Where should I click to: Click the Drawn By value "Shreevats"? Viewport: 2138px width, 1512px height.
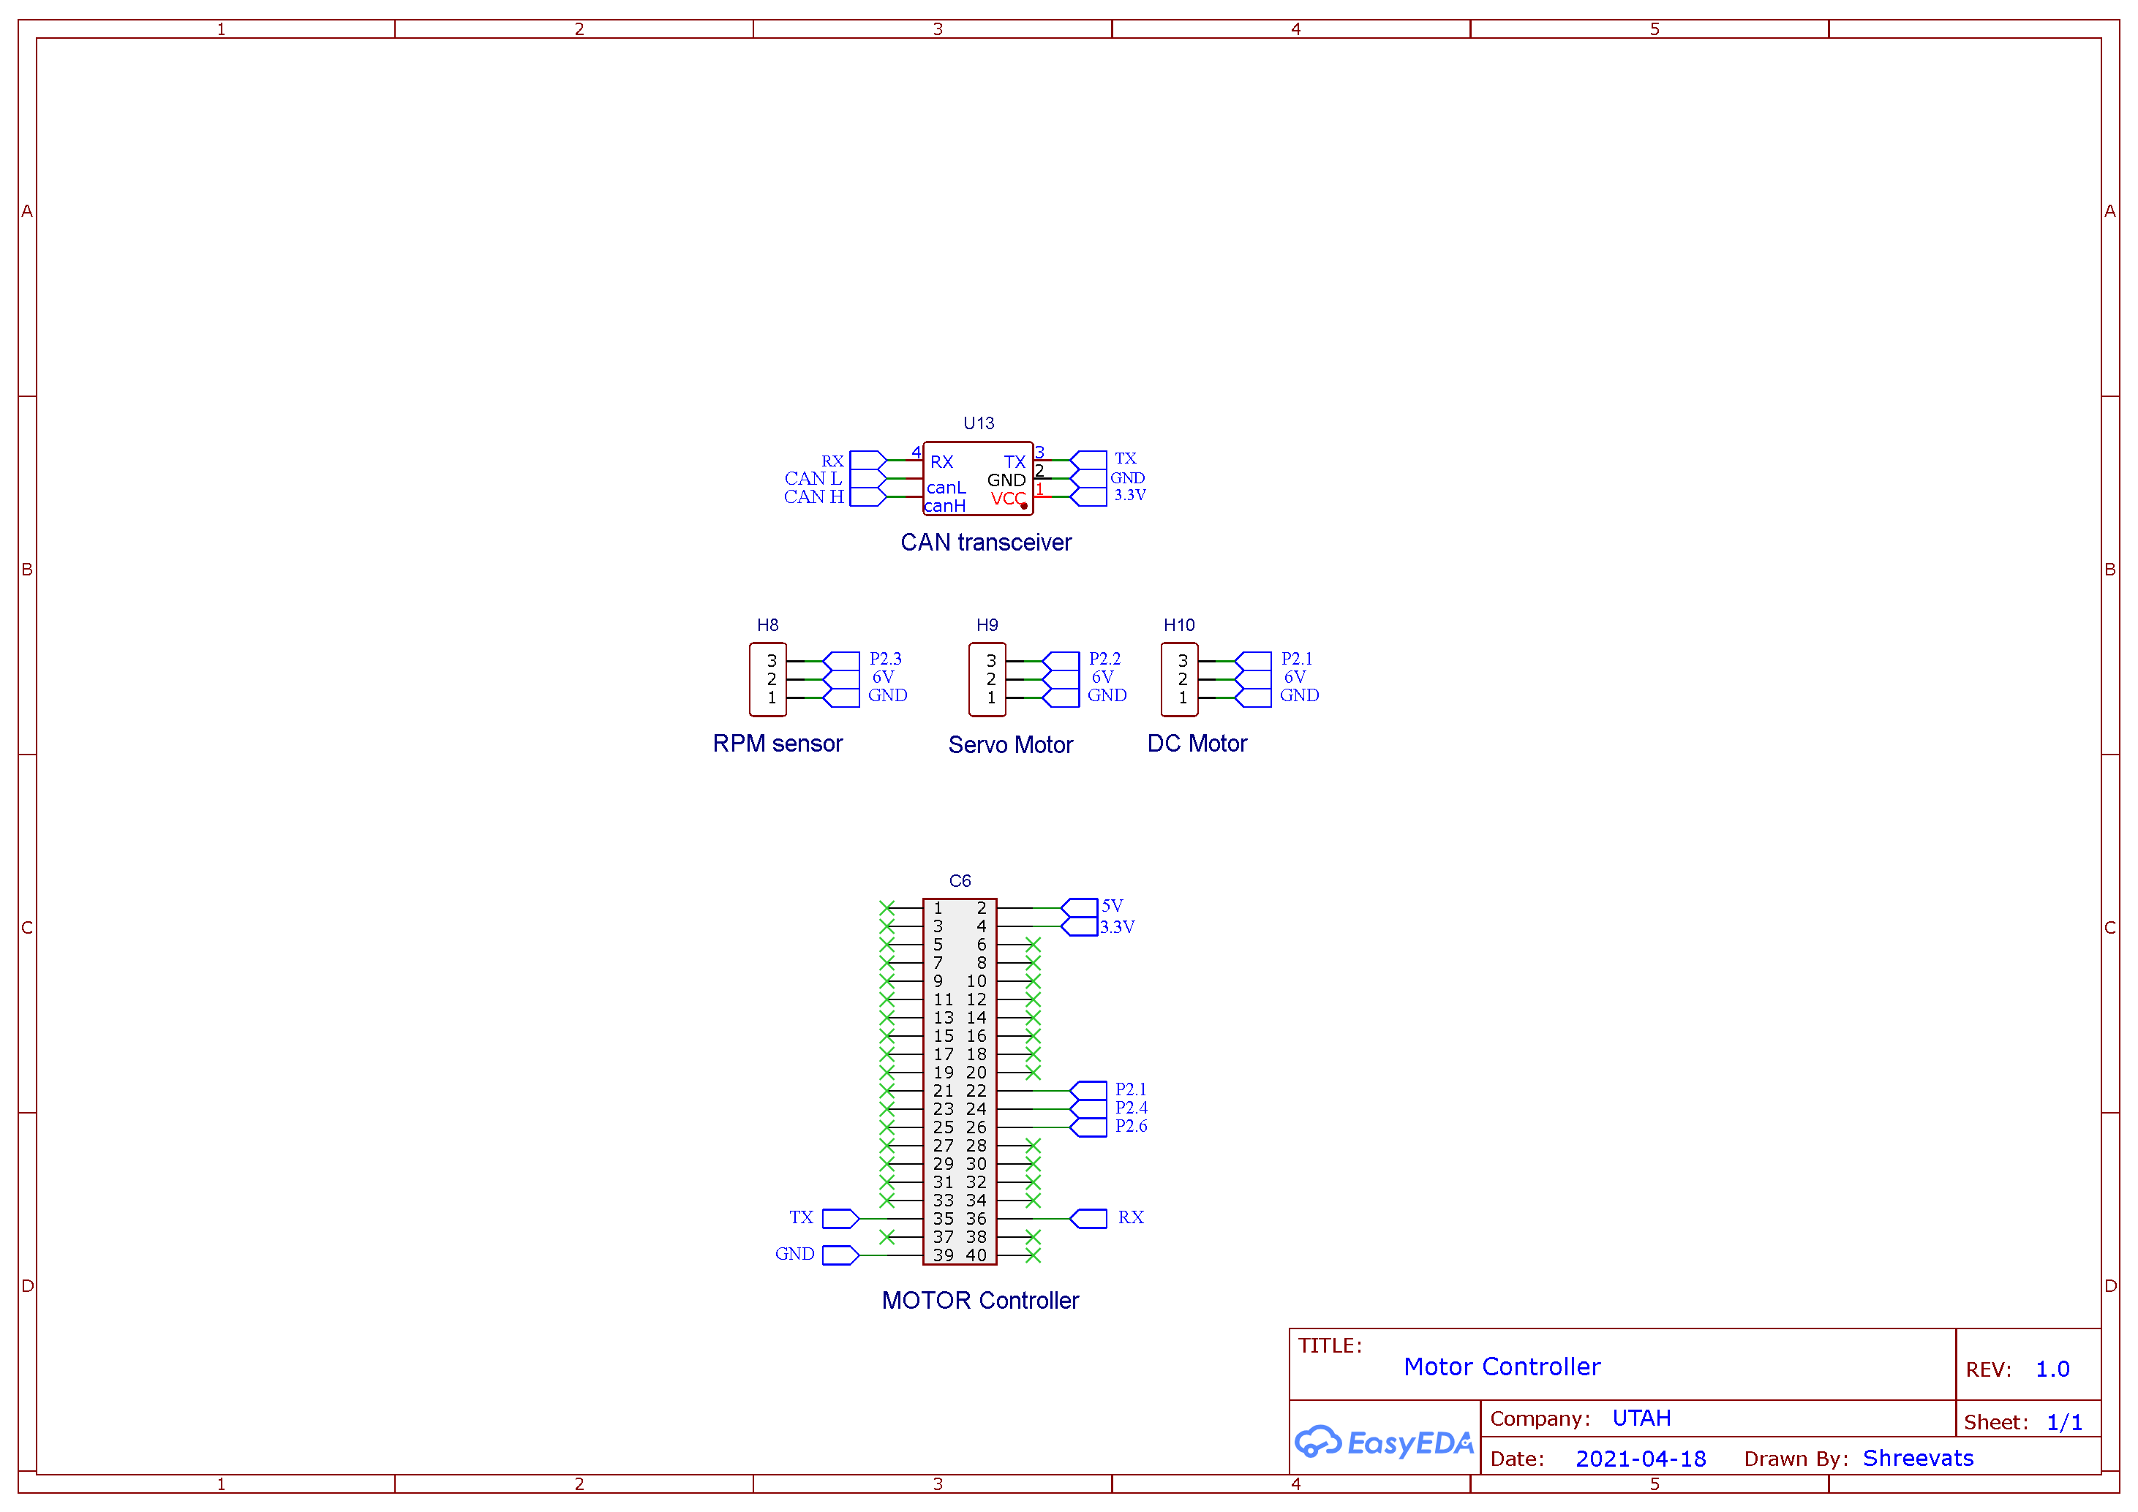1919,1458
